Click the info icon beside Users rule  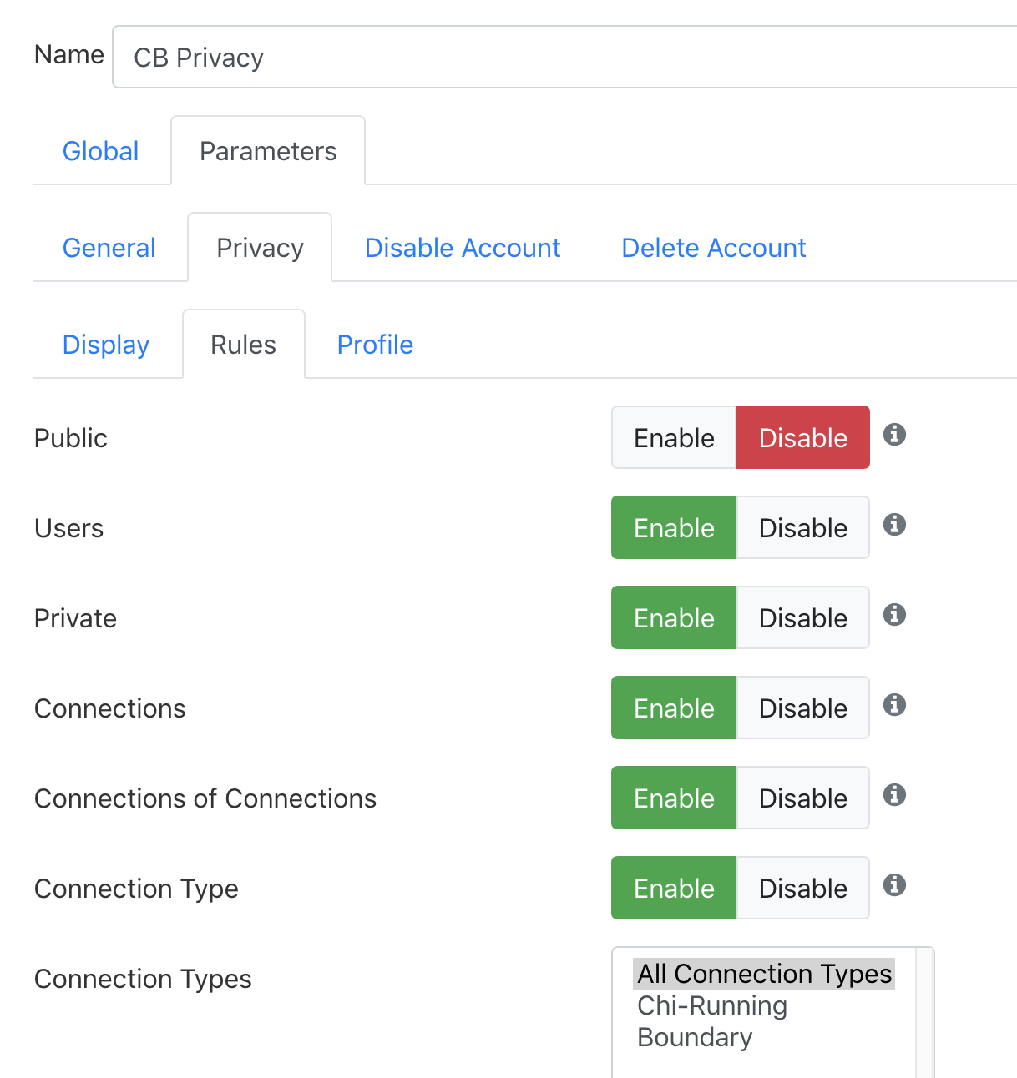[894, 525]
